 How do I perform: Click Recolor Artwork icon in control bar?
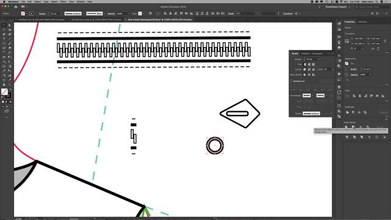(150, 13)
